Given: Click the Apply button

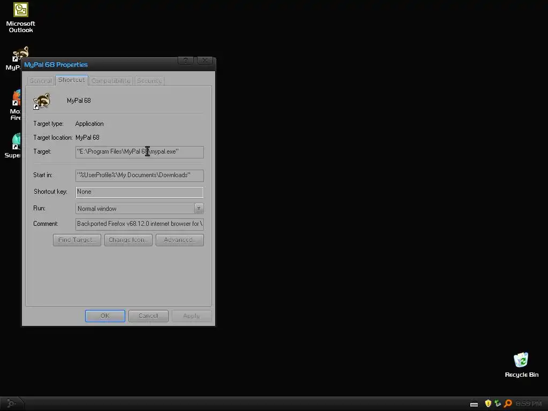Looking at the screenshot, I should (x=192, y=316).
